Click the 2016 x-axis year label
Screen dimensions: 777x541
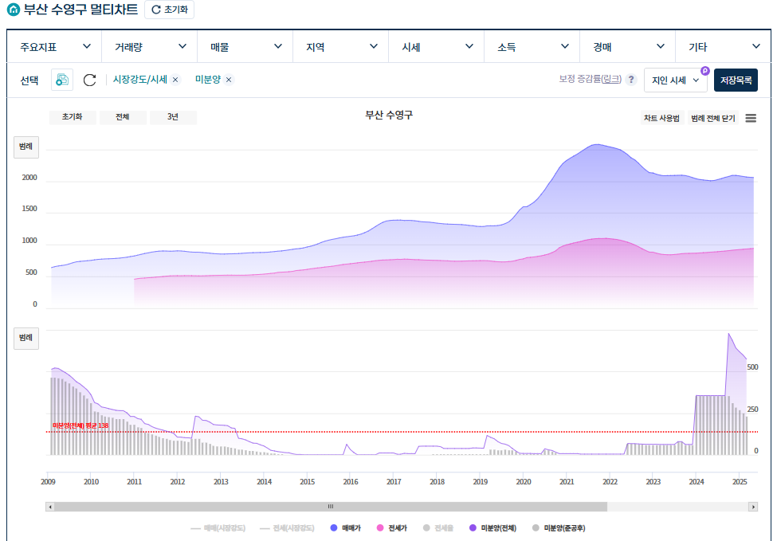(x=351, y=481)
